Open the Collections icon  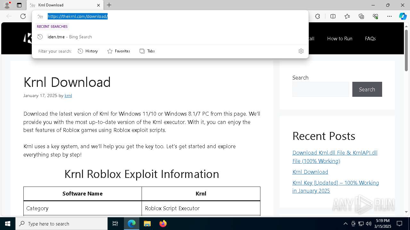[361, 16]
